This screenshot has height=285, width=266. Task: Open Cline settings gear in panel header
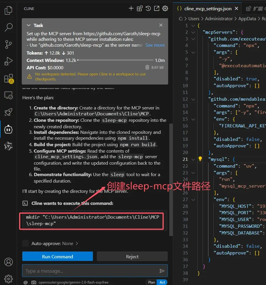[165, 9]
